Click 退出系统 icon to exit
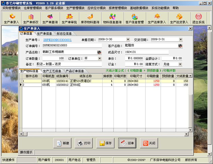 198,19
